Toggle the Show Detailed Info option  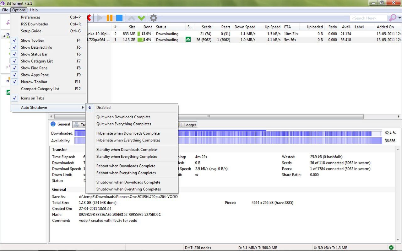(49, 47)
